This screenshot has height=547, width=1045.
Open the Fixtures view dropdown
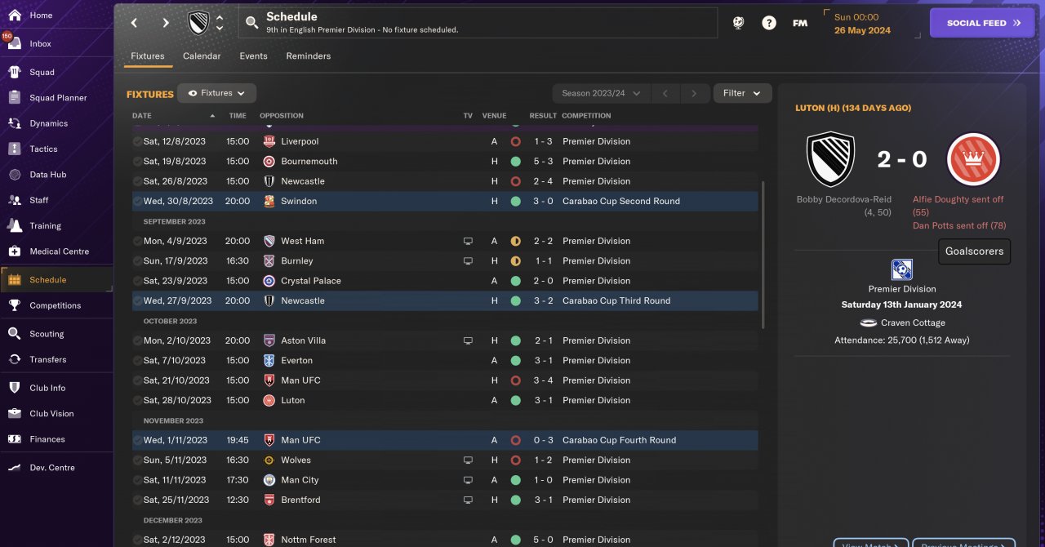coord(217,93)
